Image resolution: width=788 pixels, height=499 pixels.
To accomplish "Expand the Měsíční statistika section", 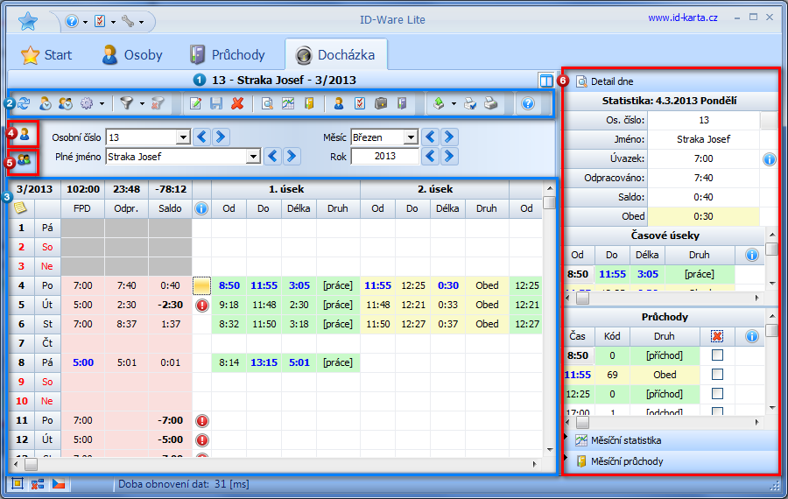I will tap(671, 440).
